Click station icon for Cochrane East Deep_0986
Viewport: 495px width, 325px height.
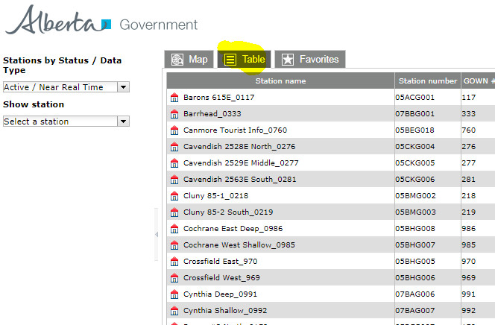click(x=174, y=228)
